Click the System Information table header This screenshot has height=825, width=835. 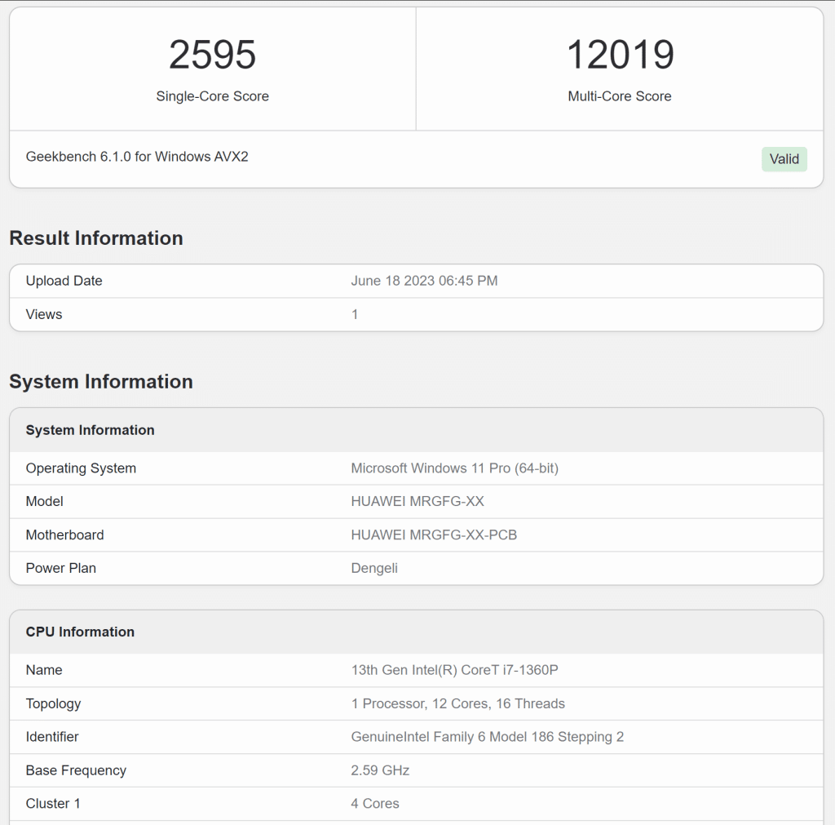click(x=90, y=430)
